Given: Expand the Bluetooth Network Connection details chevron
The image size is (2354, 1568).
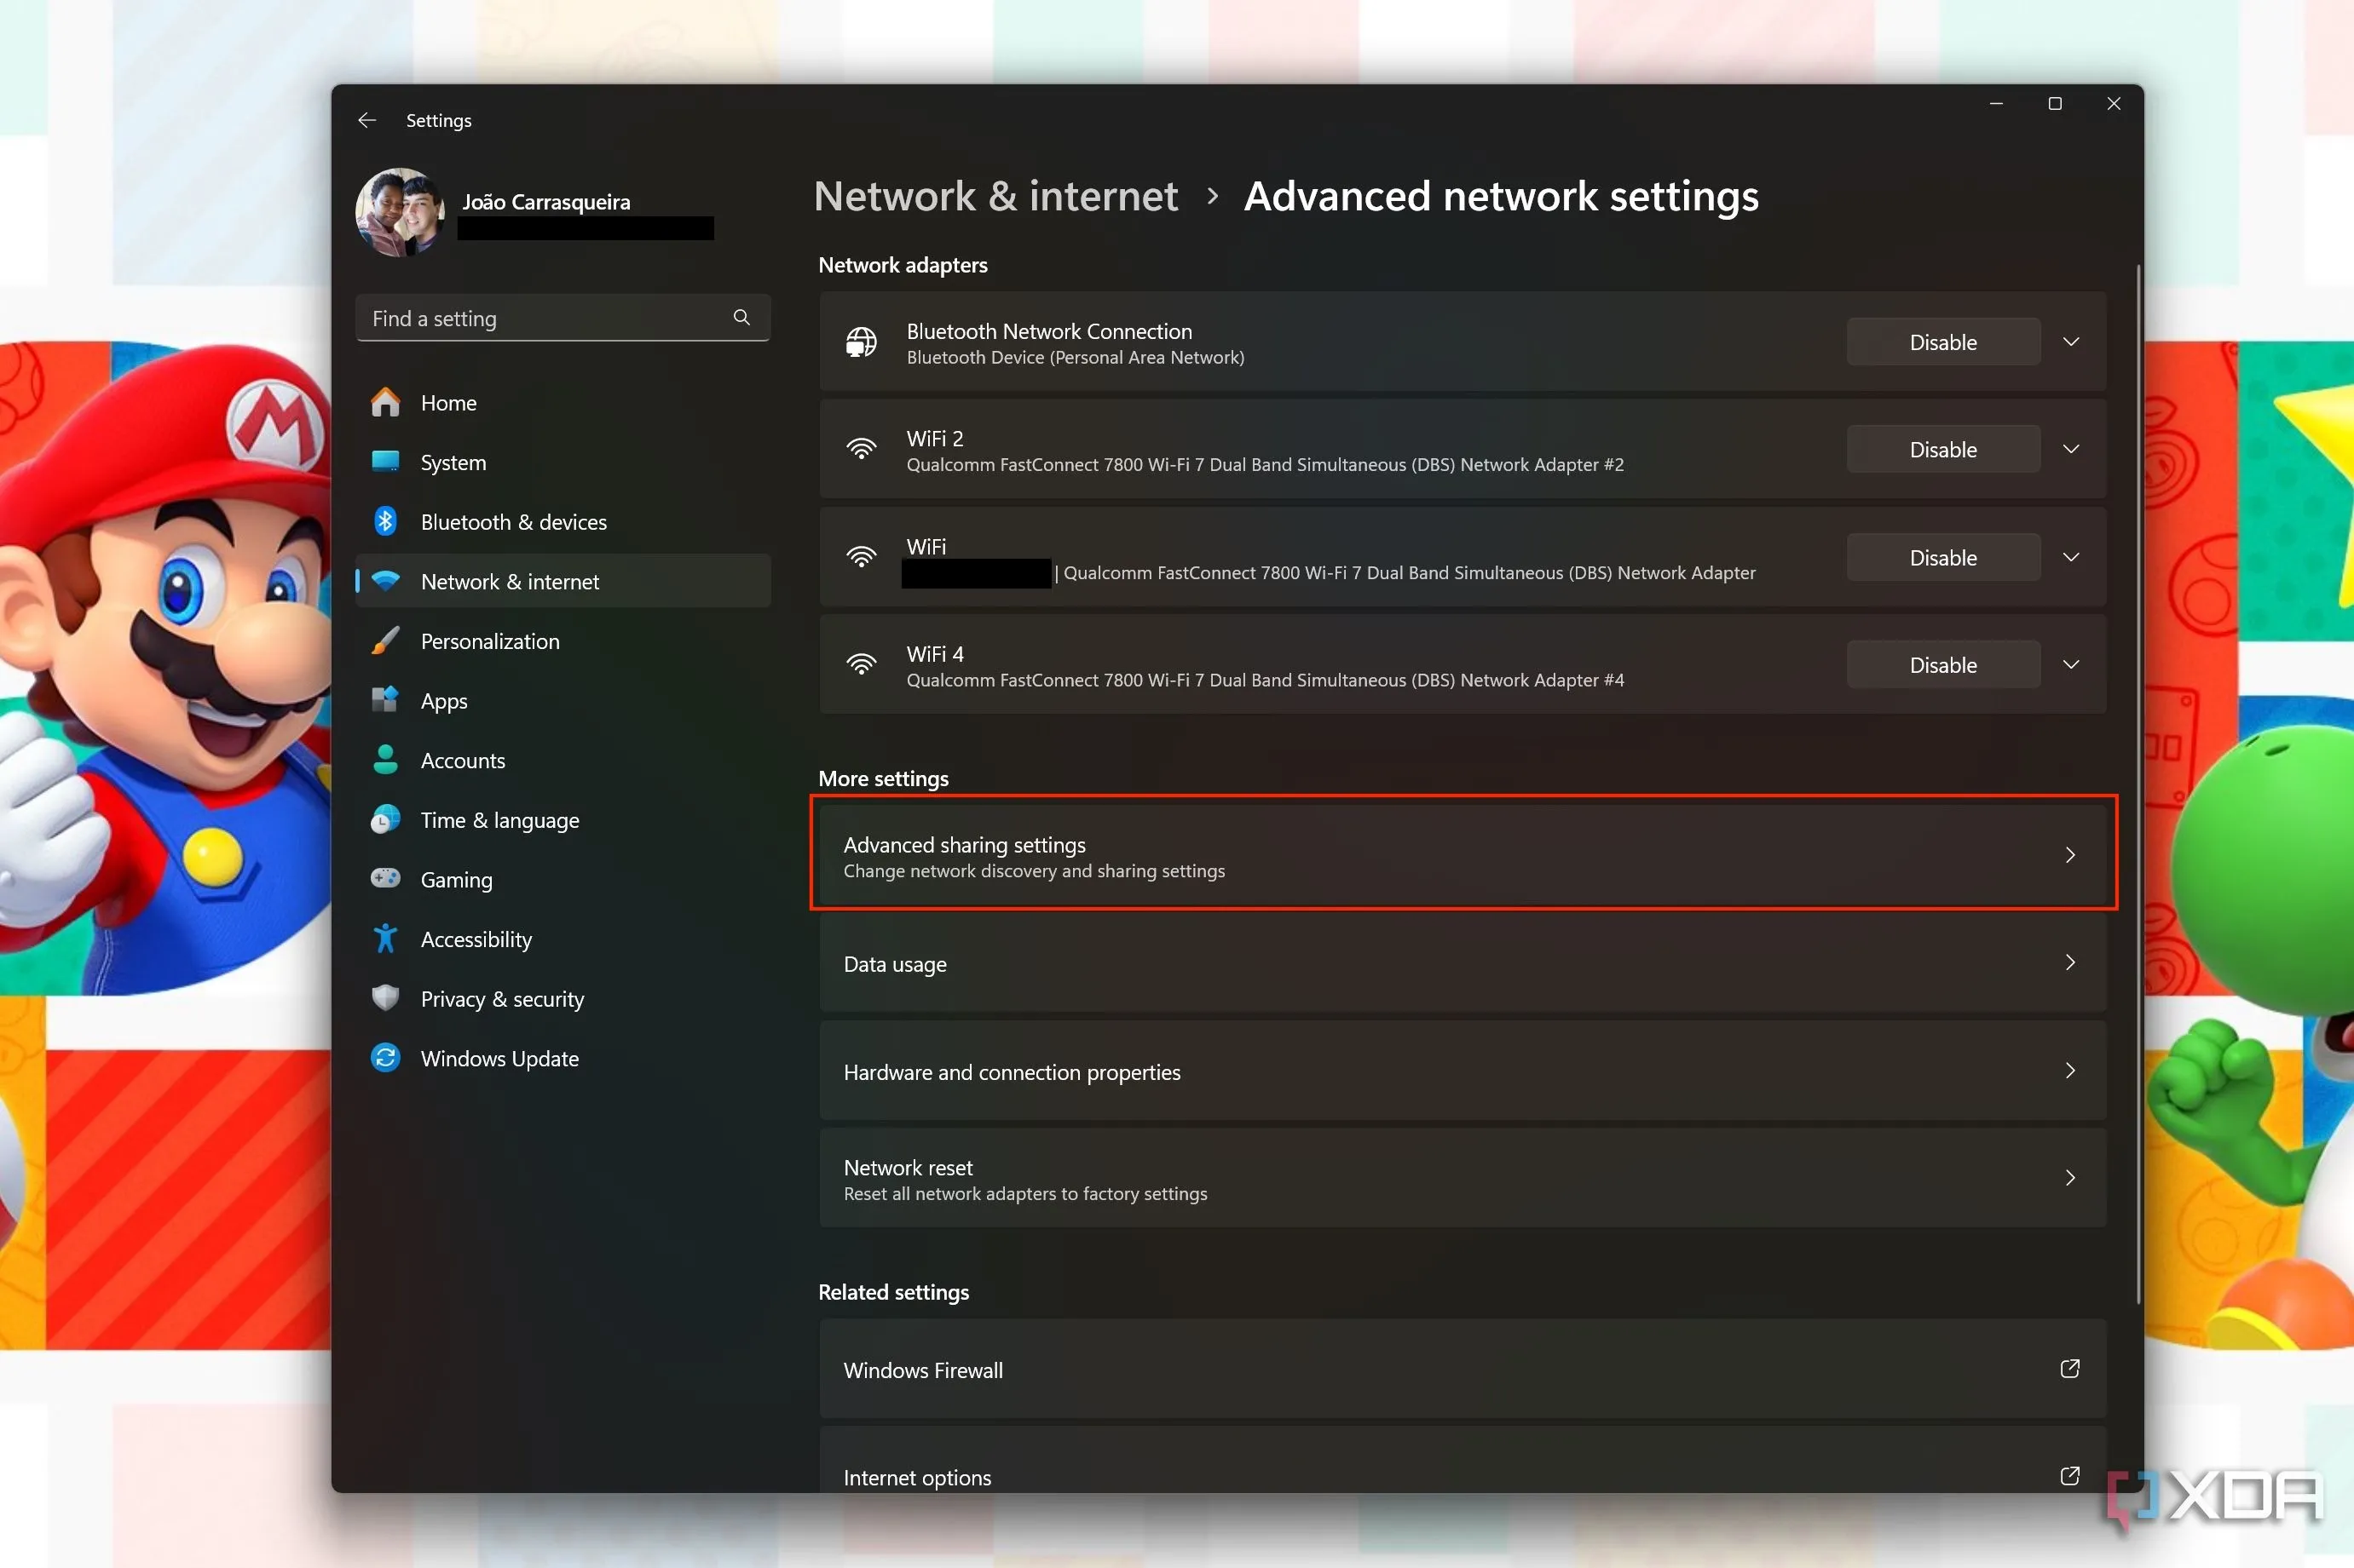Looking at the screenshot, I should 2071,342.
